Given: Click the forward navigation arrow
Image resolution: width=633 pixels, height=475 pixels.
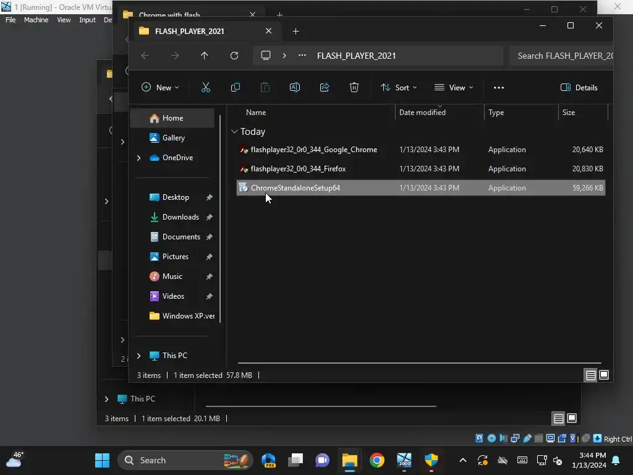Looking at the screenshot, I should click(x=175, y=56).
